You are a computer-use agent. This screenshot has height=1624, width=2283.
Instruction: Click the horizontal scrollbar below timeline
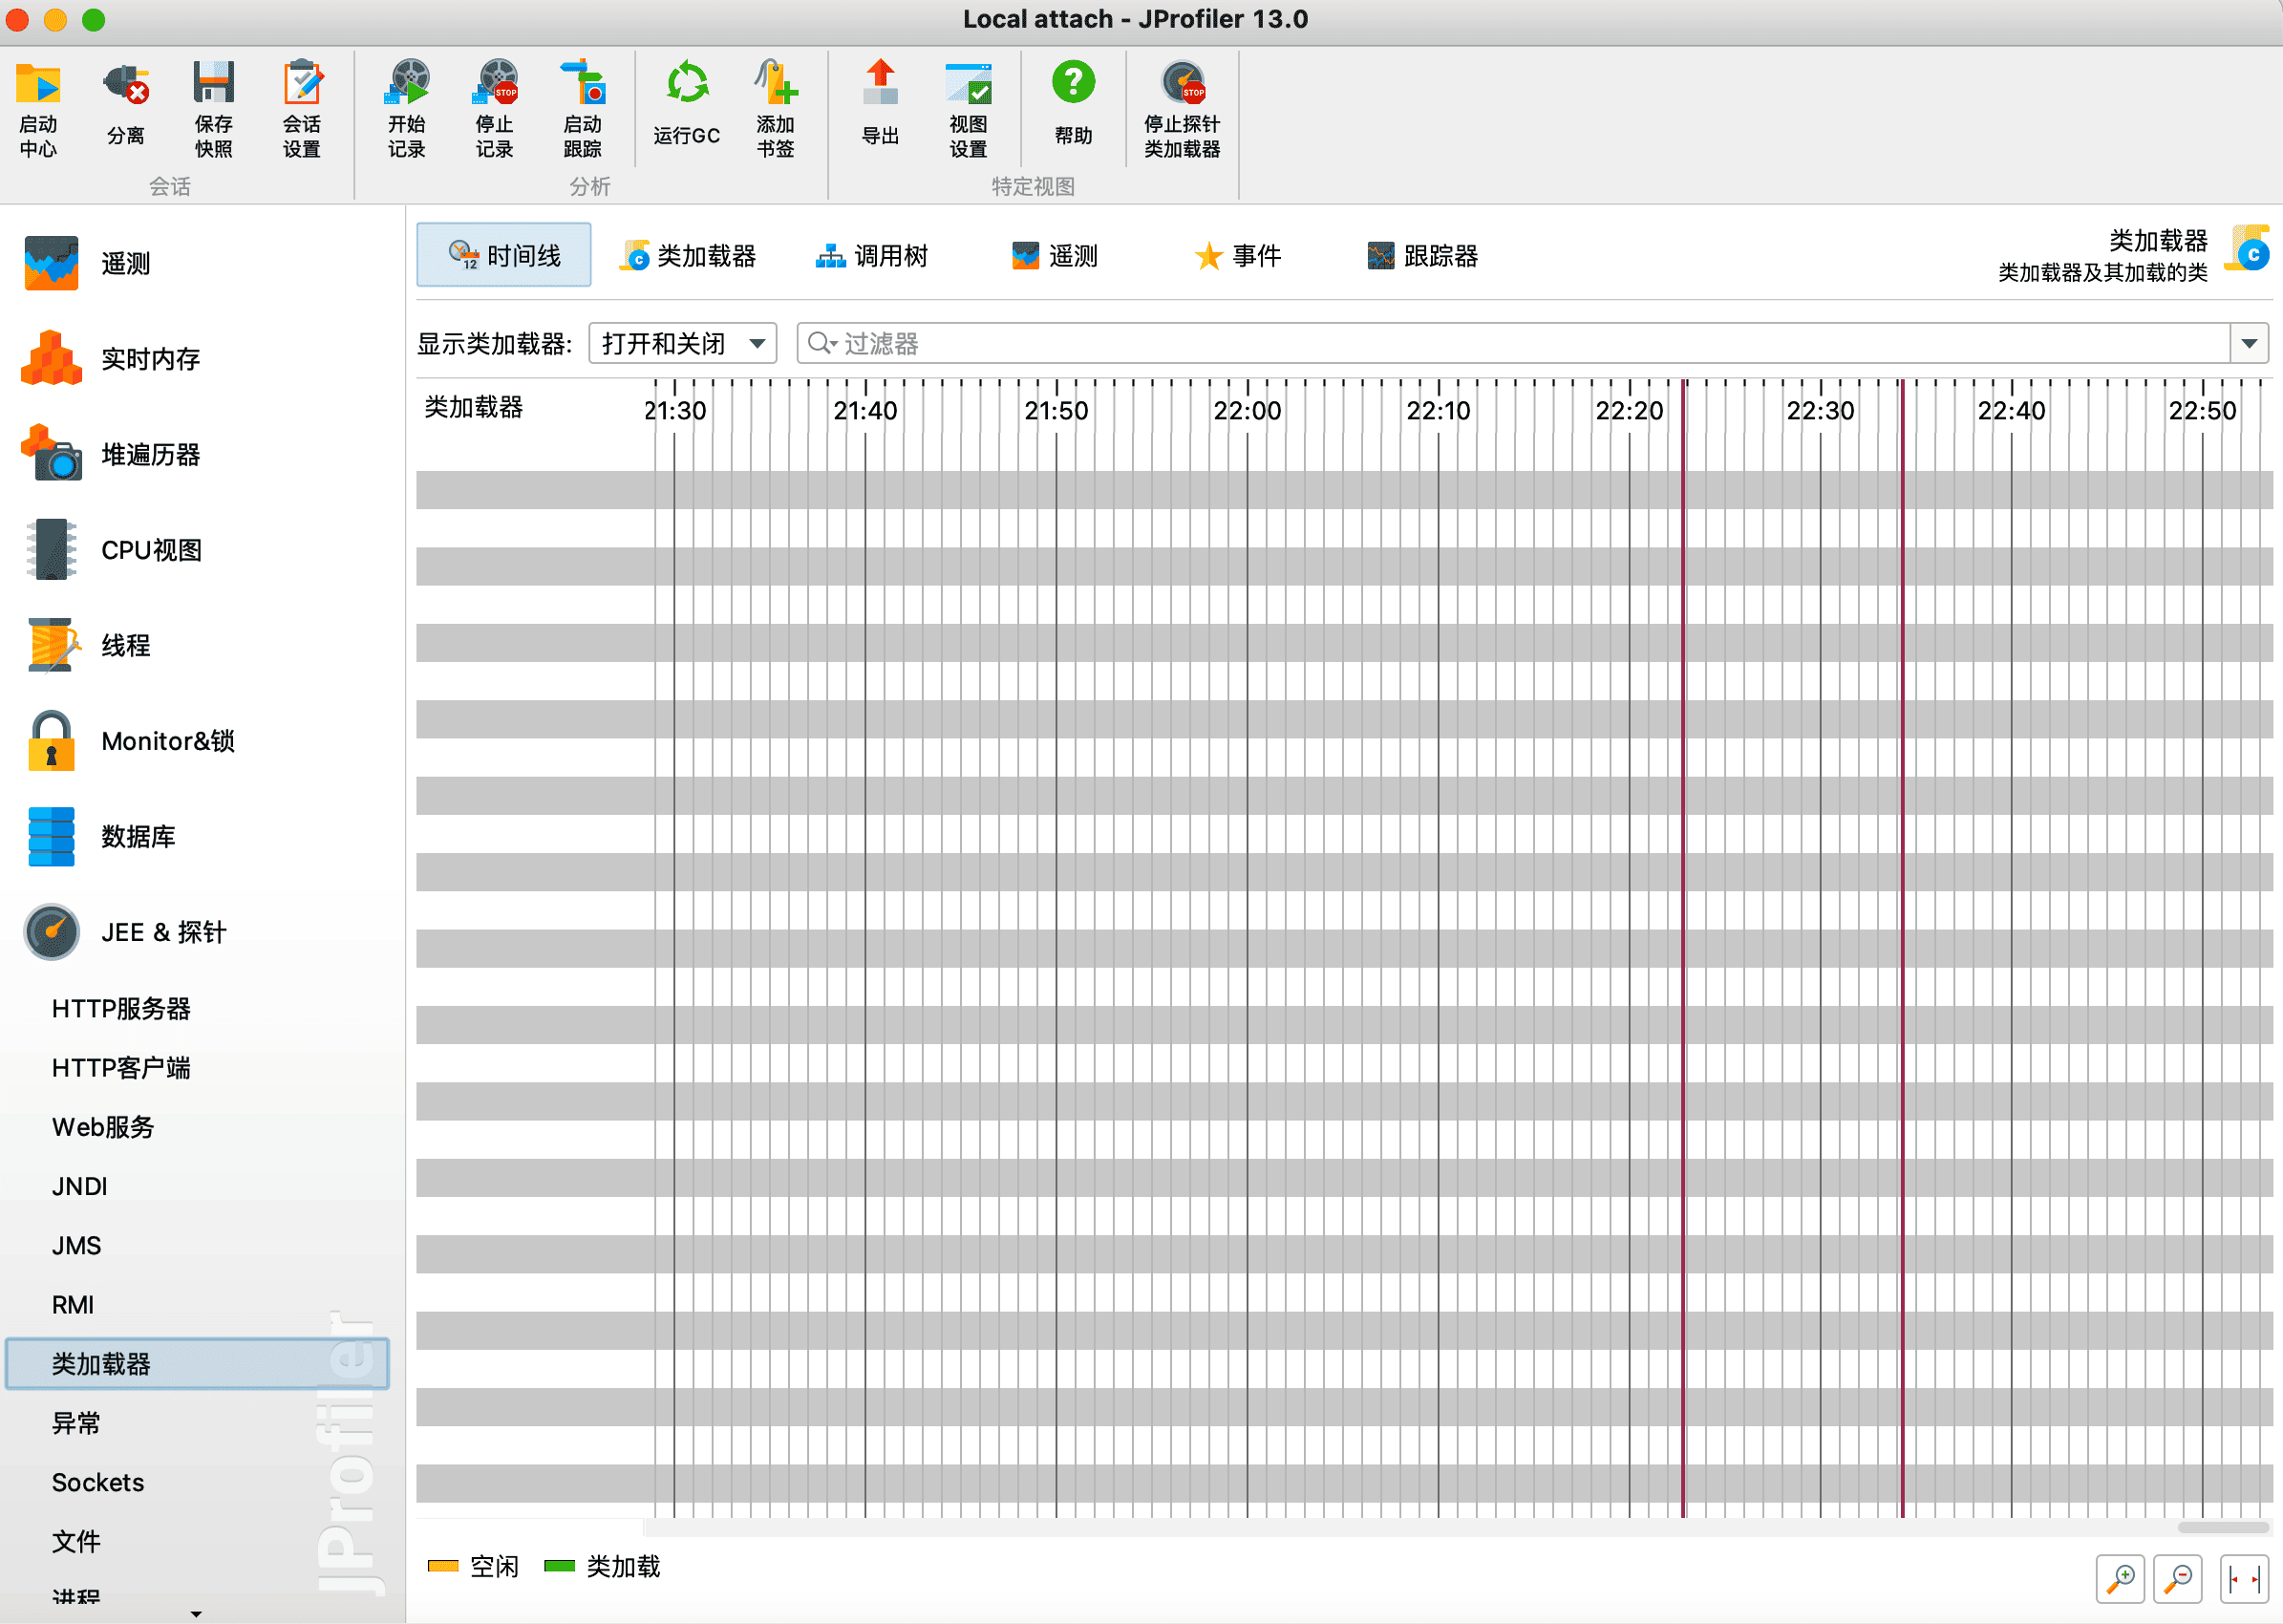click(2222, 1527)
